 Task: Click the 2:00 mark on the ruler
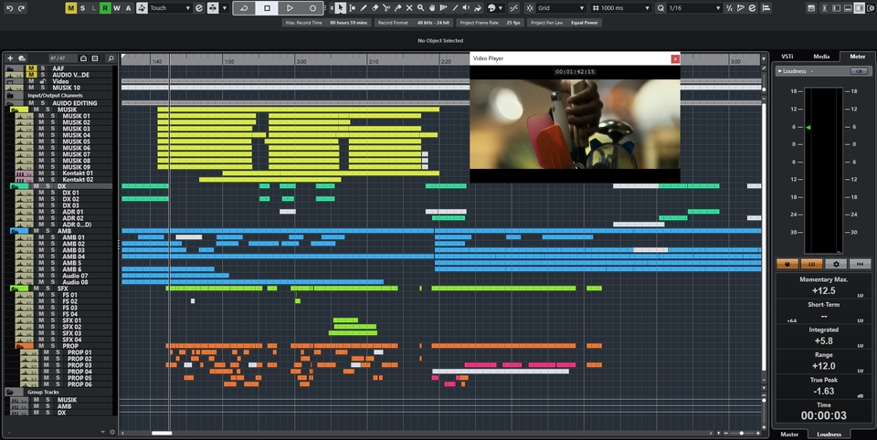click(x=301, y=61)
